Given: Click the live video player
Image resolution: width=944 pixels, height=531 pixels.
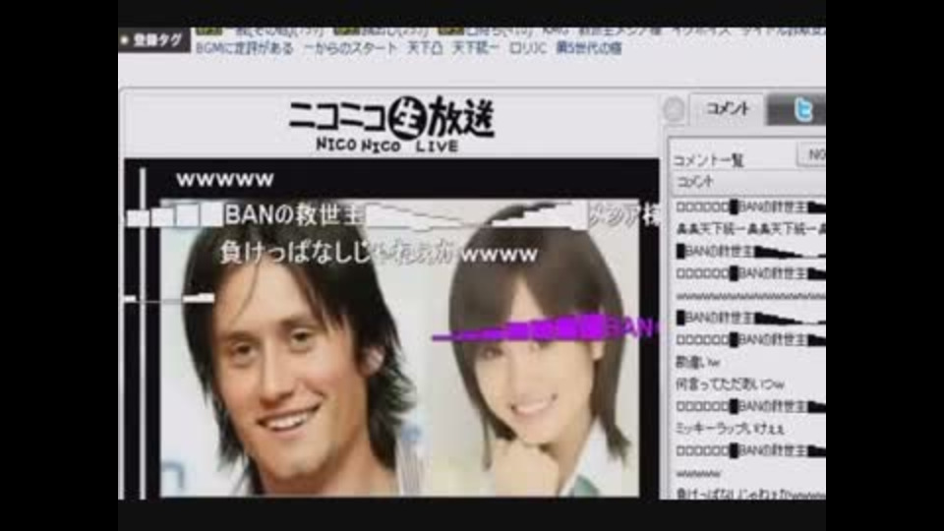Looking at the screenshot, I should click(x=391, y=329).
